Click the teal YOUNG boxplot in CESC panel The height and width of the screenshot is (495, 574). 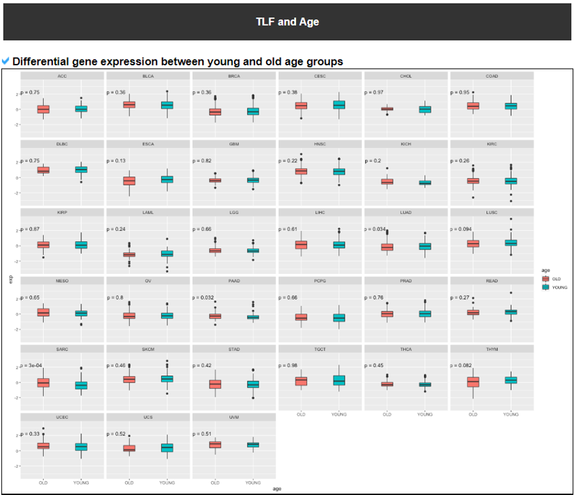click(338, 105)
